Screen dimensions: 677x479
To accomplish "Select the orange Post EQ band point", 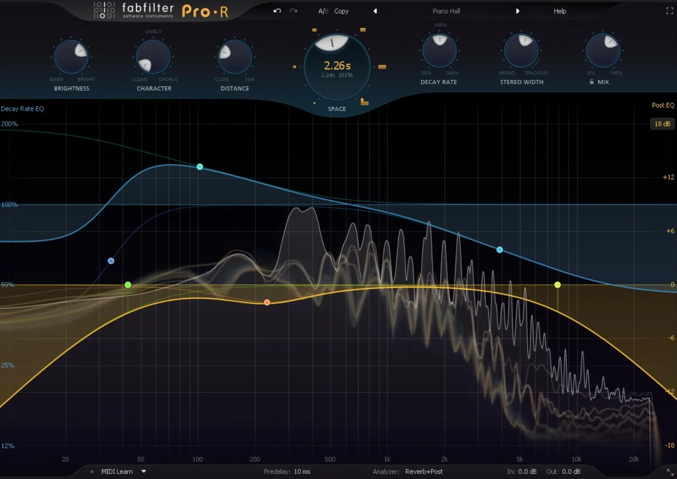I will pos(267,302).
